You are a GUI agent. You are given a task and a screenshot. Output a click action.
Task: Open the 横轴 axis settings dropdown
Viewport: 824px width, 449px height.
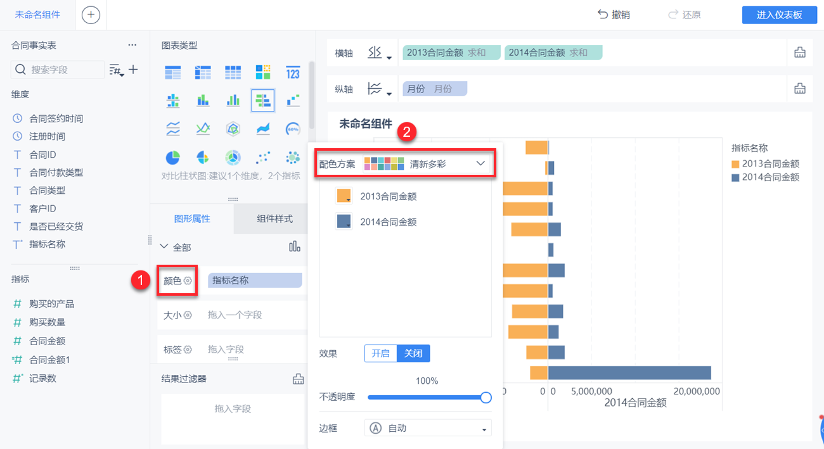pyautogui.click(x=380, y=53)
